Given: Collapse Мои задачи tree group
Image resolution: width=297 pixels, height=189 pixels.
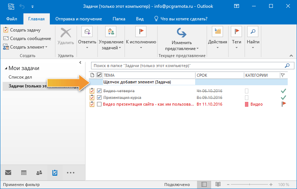Looking at the screenshot, I should point(6,68).
